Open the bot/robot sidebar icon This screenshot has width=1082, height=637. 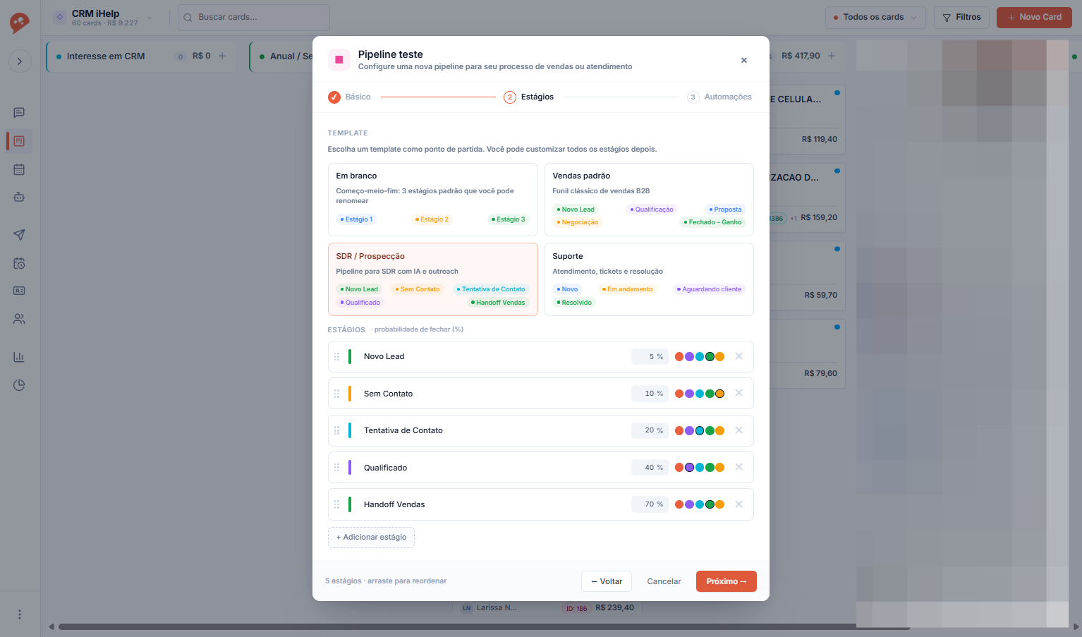[x=19, y=197]
